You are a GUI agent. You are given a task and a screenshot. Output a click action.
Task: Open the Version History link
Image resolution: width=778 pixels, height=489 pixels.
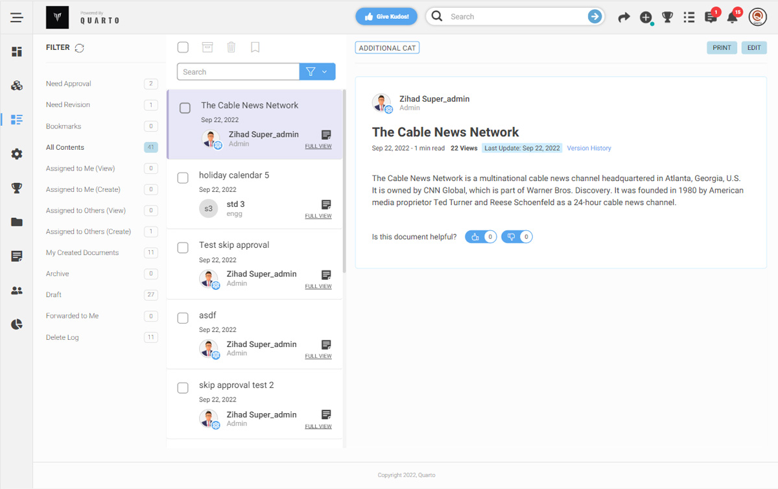point(589,149)
